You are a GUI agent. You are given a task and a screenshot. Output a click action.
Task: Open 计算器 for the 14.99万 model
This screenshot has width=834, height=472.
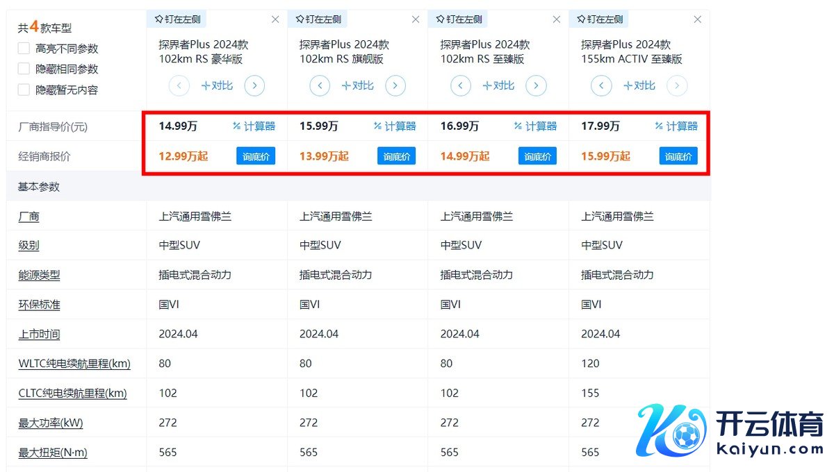[254, 126]
